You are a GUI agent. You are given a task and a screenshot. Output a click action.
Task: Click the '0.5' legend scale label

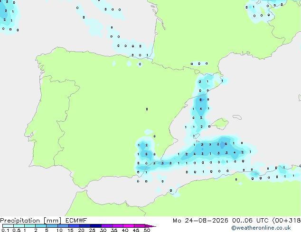(17, 230)
